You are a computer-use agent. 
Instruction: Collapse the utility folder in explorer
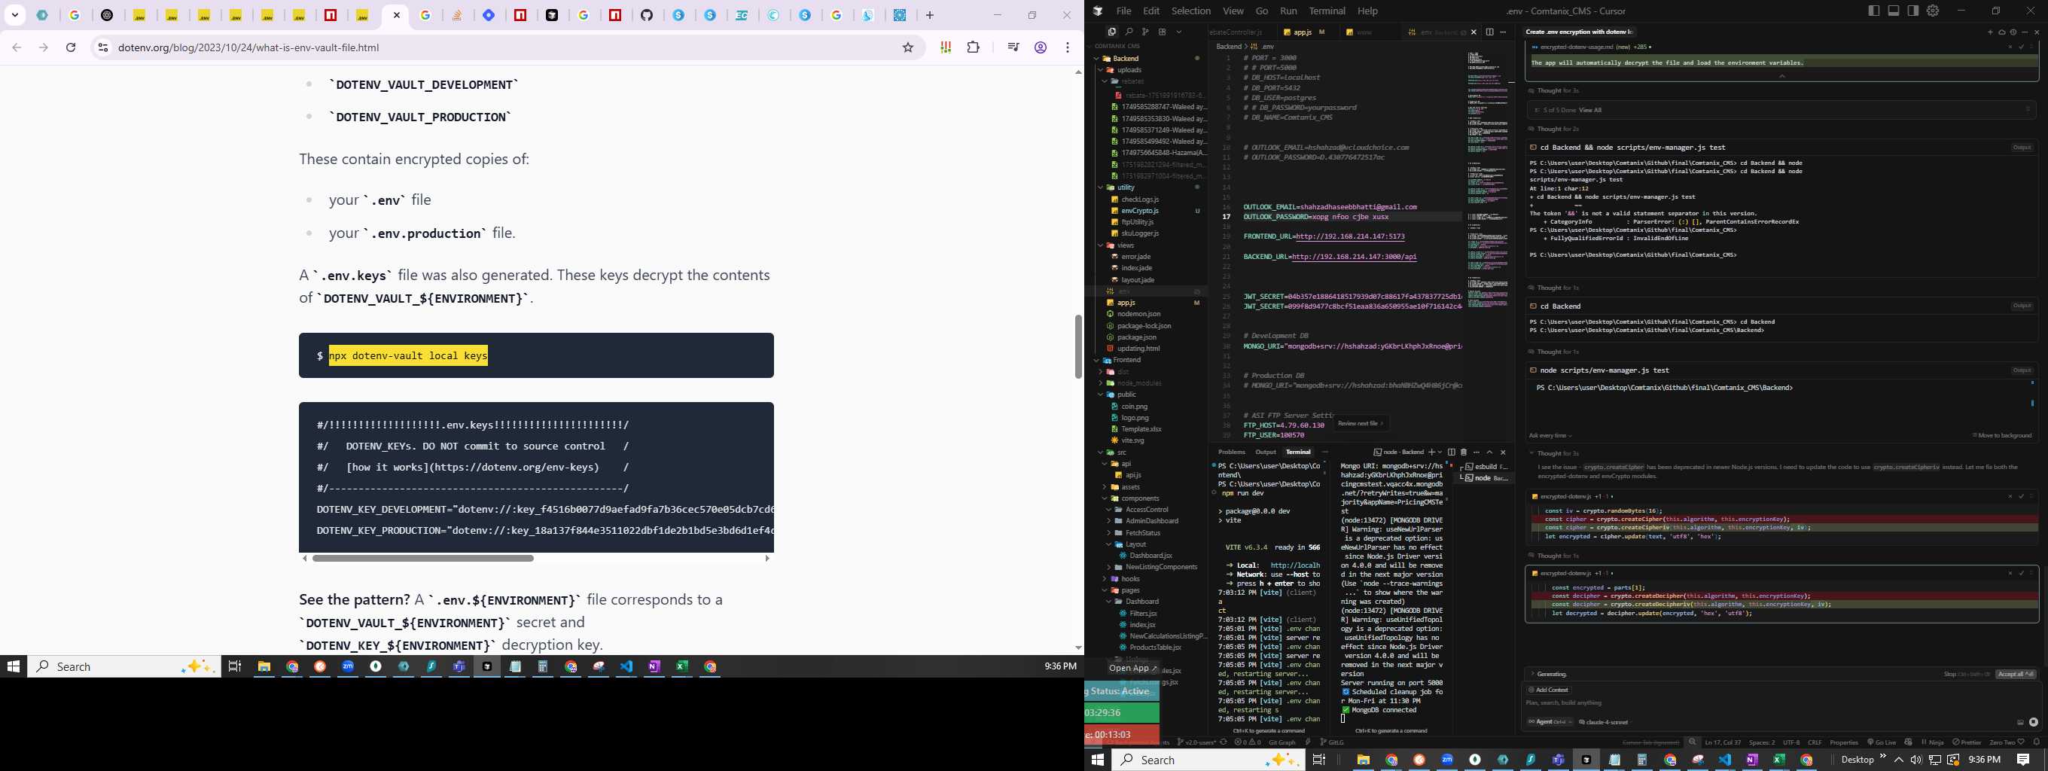pyautogui.click(x=1101, y=187)
